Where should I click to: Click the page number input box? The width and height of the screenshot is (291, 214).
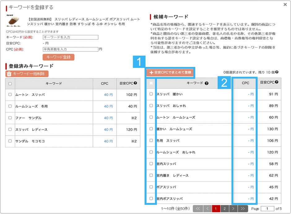click(267, 209)
